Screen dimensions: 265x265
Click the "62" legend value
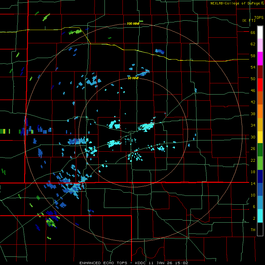click(253, 44)
